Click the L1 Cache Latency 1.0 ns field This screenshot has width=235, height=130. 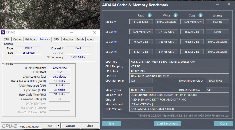coord(218,32)
